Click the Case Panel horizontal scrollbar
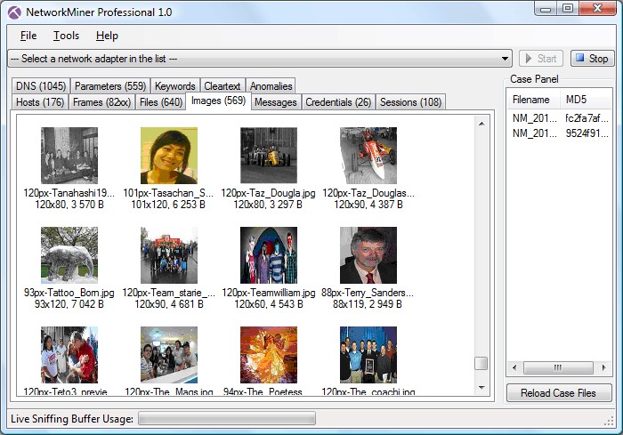Screen dimensions: 623x435 558,367
